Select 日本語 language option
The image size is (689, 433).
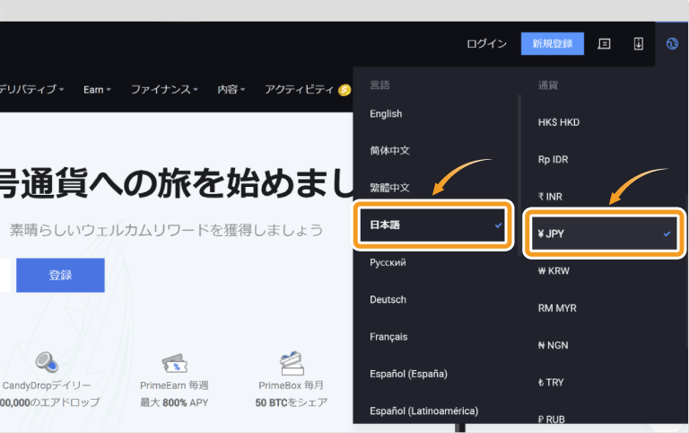pyautogui.click(x=432, y=225)
